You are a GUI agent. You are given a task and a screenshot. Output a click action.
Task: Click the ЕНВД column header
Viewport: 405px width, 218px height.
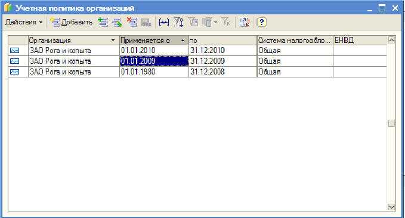360,41
